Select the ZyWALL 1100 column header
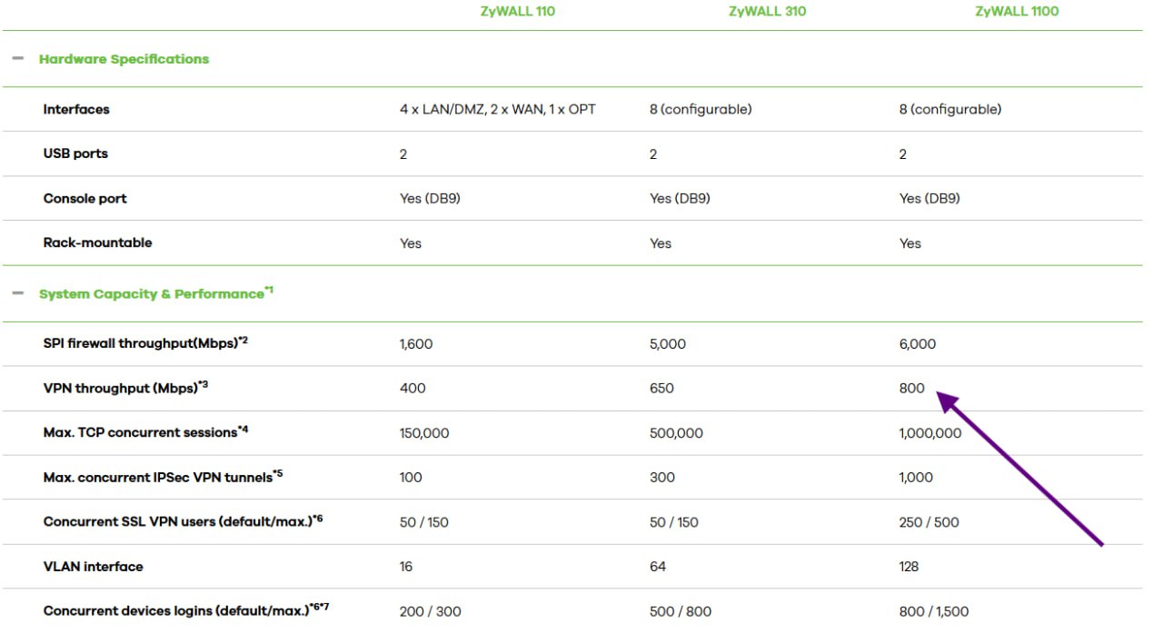 click(x=1017, y=12)
